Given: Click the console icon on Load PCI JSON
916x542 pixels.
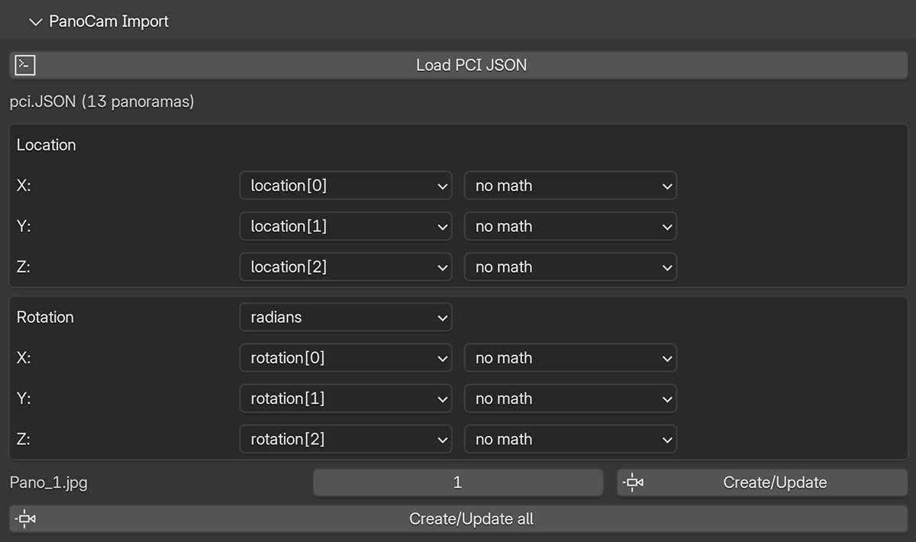Looking at the screenshot, I should click(x=25, y=65).
